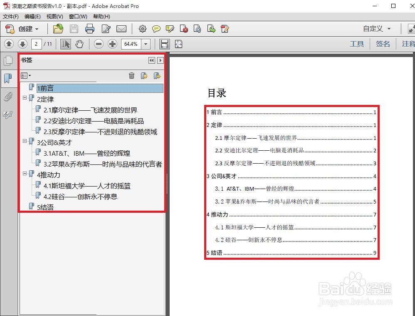Enable the Selection arrow tool
Screen dimensions: 415x316
point(65,44)
